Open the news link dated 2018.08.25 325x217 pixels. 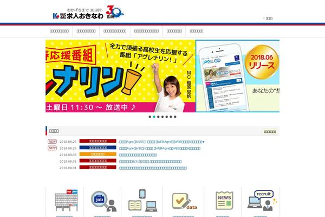coord(162,142)
